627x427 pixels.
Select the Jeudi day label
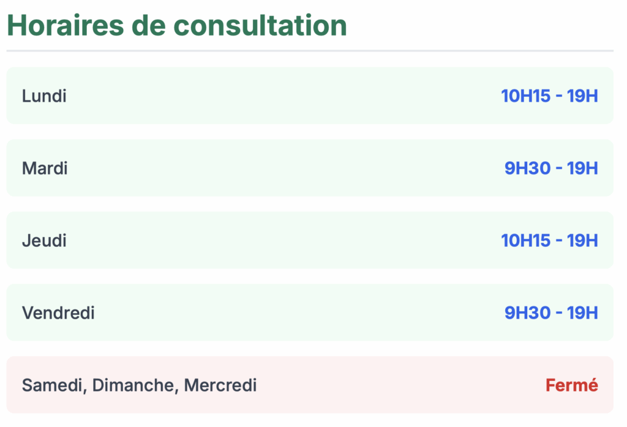tap(44, 241)
